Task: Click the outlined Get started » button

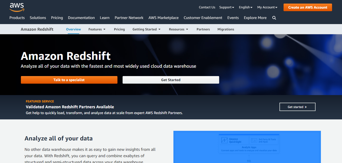Action: point(297,107)
